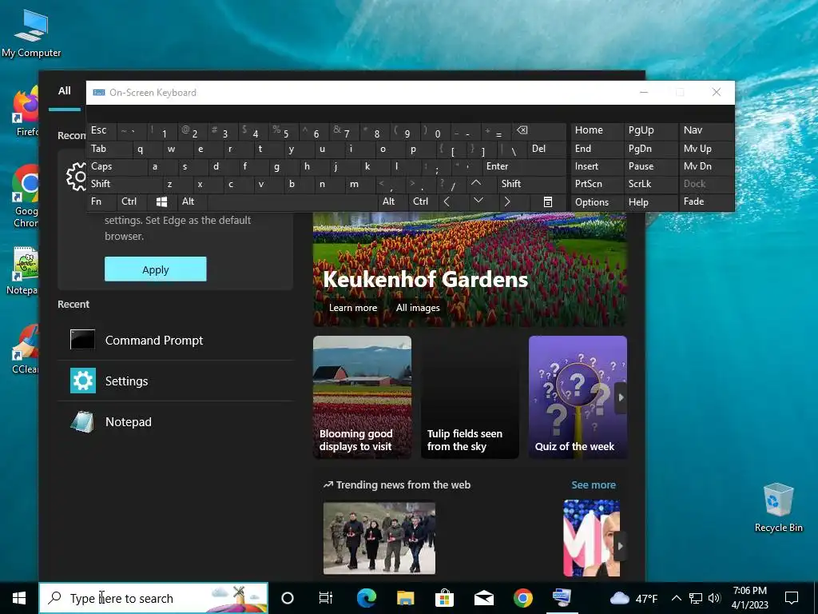Select the All tab in search panel
This screenshot has height=614, width=818.
point(65,91)
